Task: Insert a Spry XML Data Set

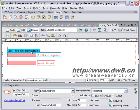Action: 5,17
